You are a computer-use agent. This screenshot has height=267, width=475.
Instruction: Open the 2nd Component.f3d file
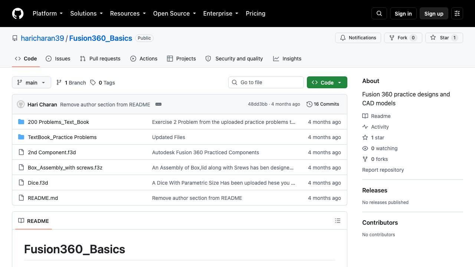52,152
